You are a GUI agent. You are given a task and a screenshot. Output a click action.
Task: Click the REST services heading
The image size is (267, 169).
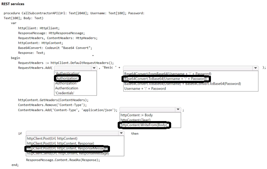13,4
